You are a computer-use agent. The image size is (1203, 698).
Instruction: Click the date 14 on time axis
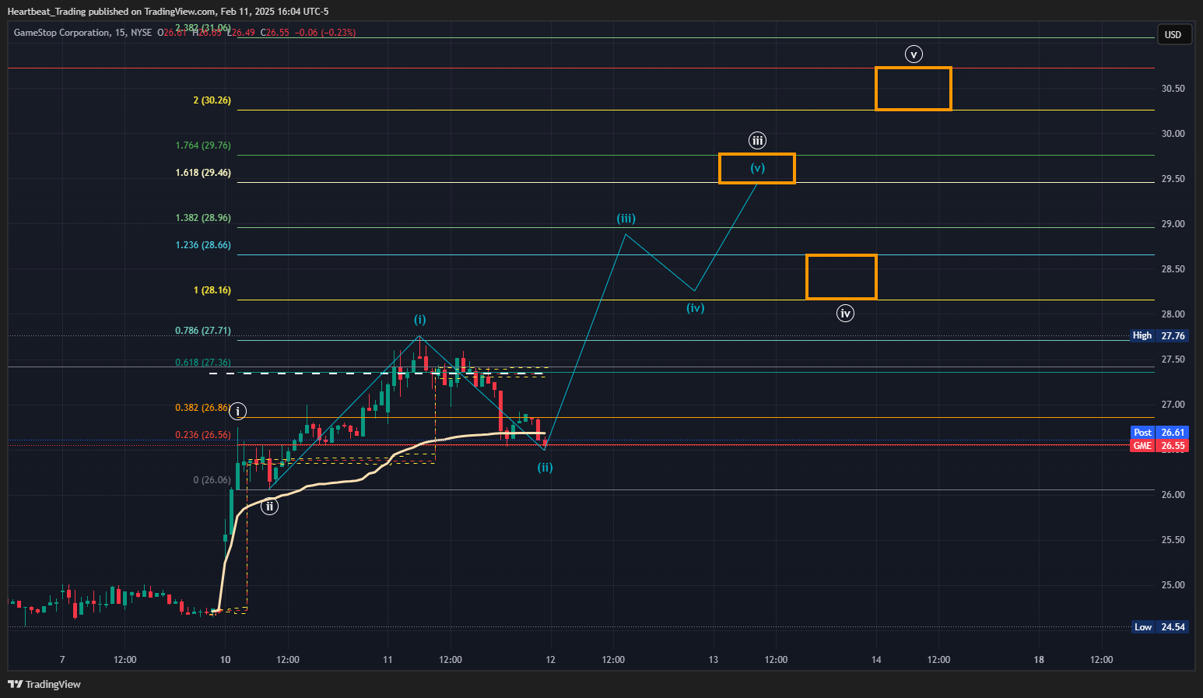tap(876, 660)
